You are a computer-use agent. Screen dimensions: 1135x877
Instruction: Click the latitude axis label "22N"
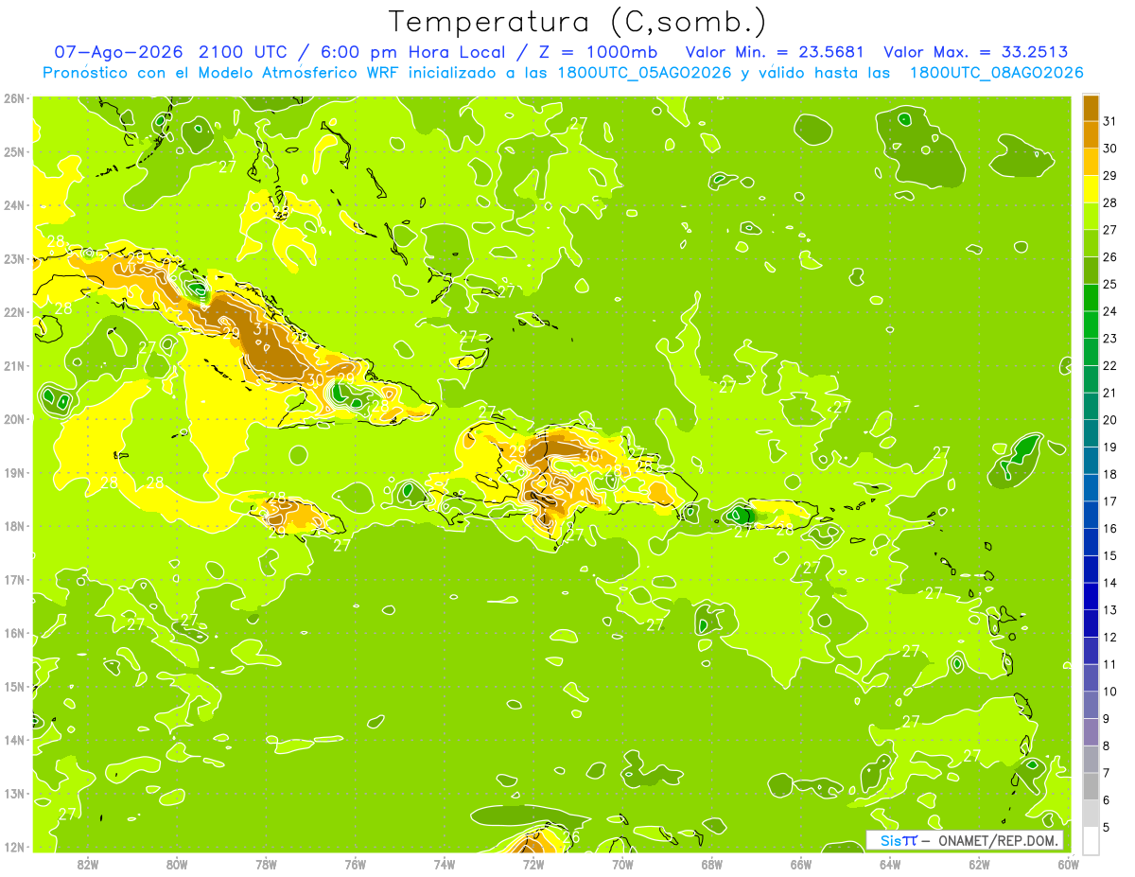[x=14, y=312]
